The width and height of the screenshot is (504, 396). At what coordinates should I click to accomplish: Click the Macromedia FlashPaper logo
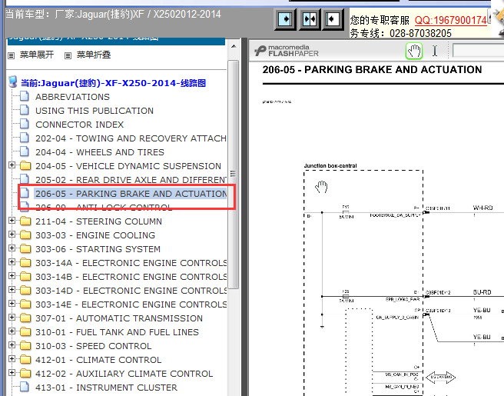coord(286,51)
